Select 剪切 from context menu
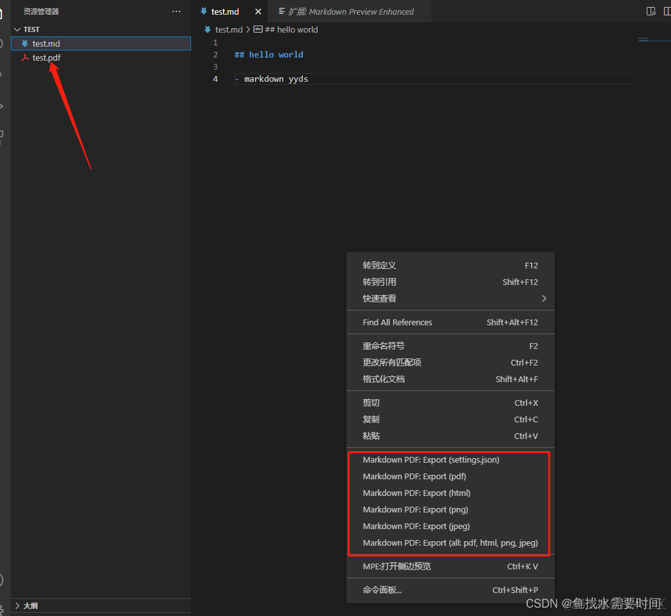 450,403
